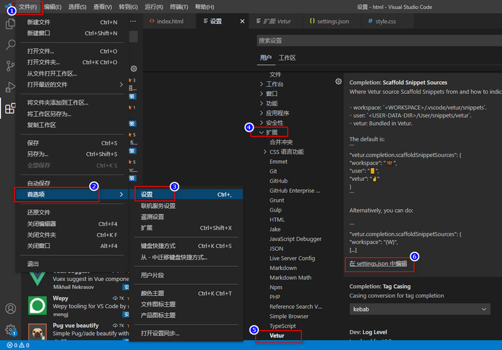Select the 用户 settings scope tab

point(265,58)
